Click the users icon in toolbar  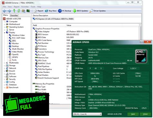23,11
